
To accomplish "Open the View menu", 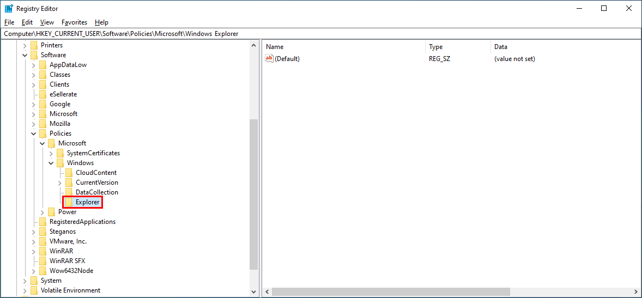I will pos(47,22).
